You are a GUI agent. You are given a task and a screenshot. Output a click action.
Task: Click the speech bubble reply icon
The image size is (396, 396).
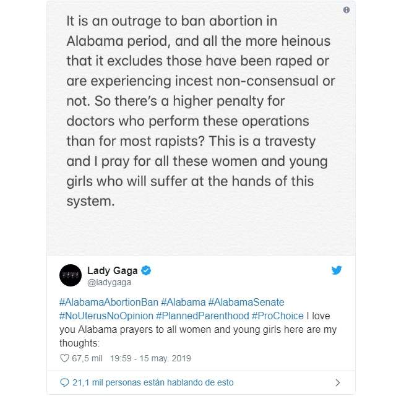point(64,382)
